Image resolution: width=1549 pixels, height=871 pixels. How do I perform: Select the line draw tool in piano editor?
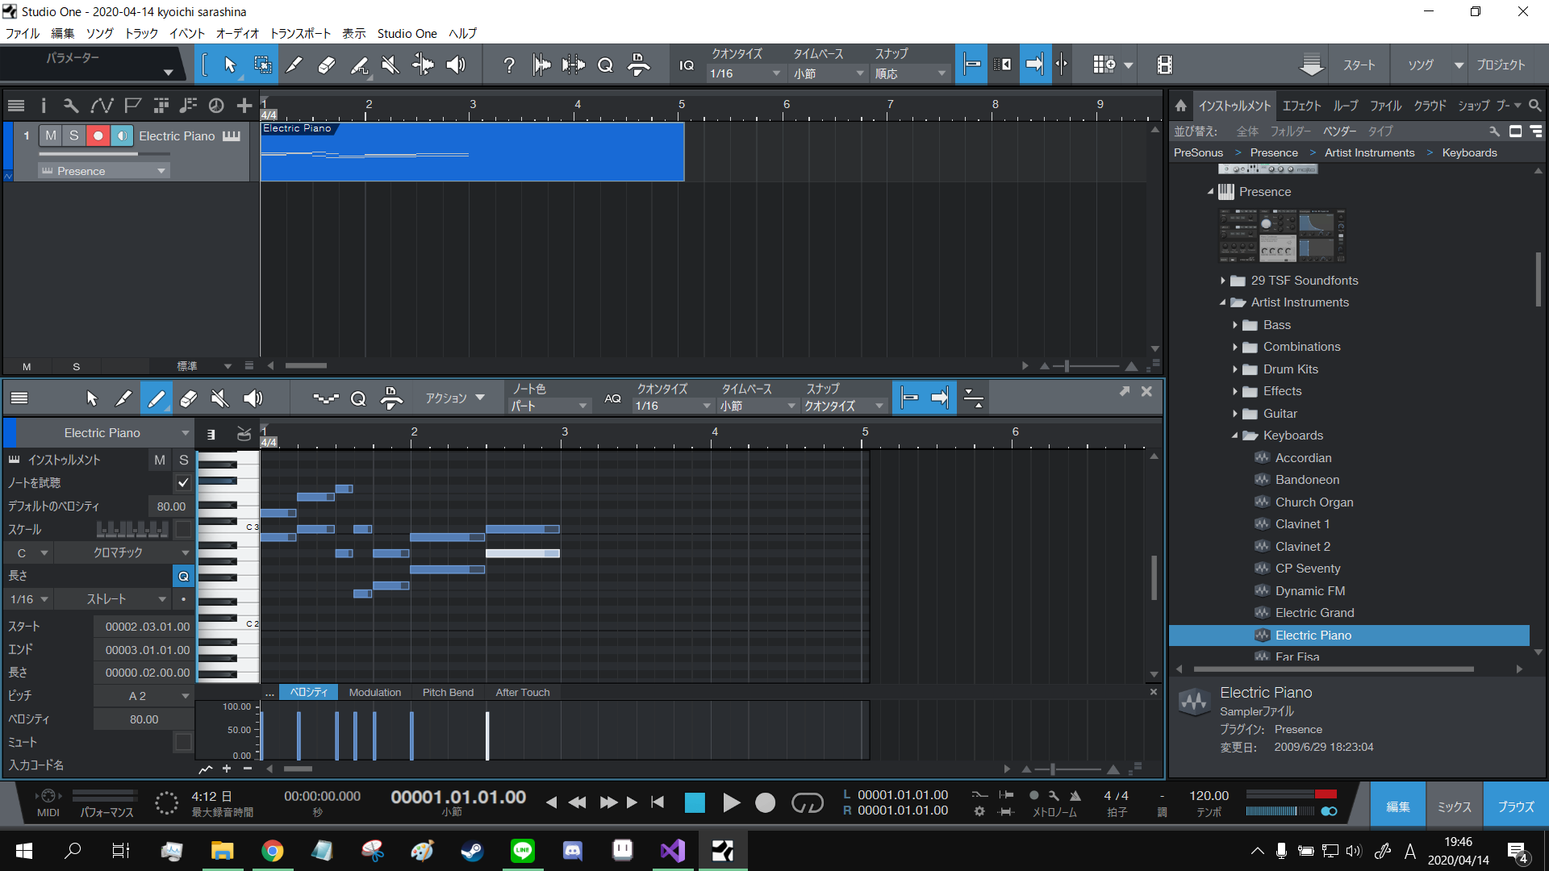pyautogui.click(x=156, y=398)
